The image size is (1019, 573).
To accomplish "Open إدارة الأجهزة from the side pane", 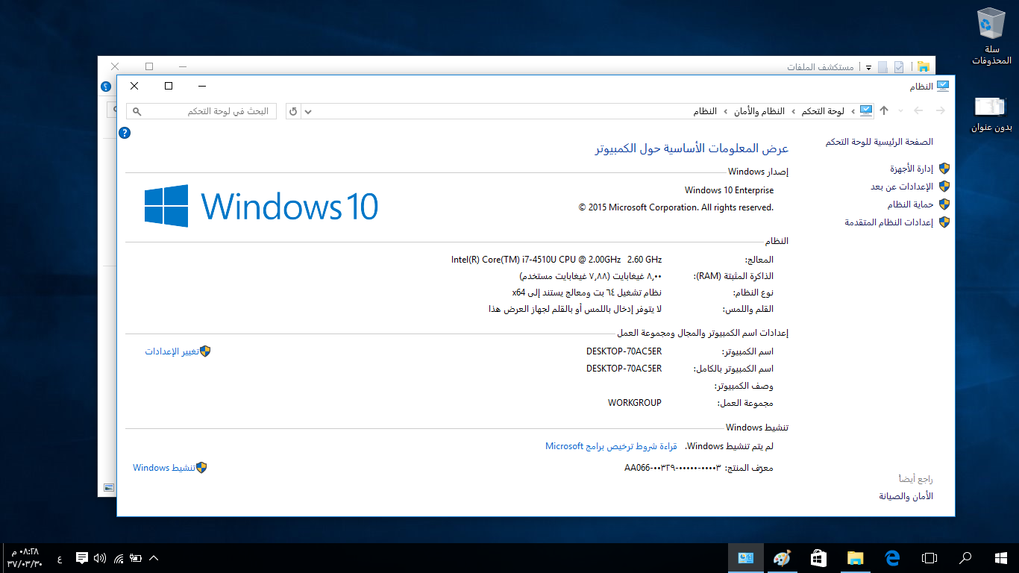I will tap(912, 169).
